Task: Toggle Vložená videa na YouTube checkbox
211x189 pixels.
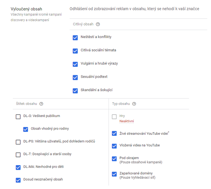Action: pyautogui.click(x=114, y=146)
